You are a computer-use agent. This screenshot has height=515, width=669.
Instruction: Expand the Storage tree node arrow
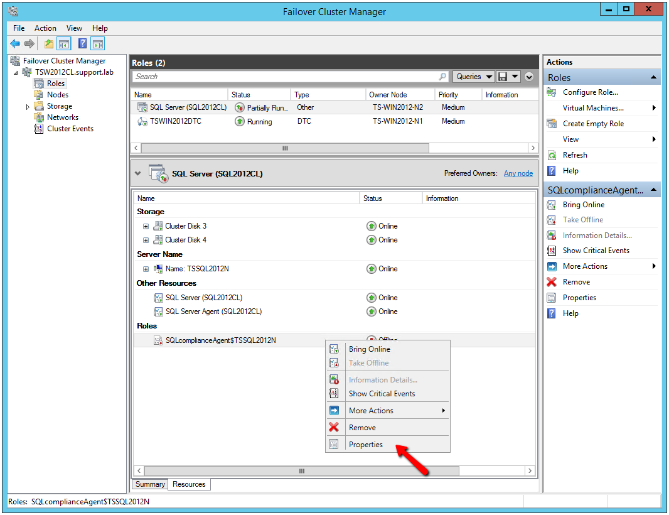click(x=28, y=107)
